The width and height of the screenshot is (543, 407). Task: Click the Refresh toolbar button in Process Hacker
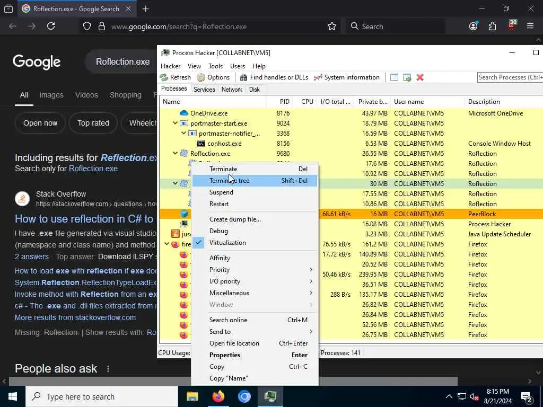point(175,77)
